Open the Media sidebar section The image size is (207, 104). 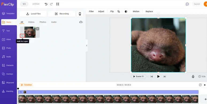point(9,22)
